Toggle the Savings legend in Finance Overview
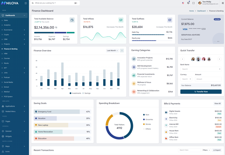The height and width of the screenshot is (155, 225). 86,93
